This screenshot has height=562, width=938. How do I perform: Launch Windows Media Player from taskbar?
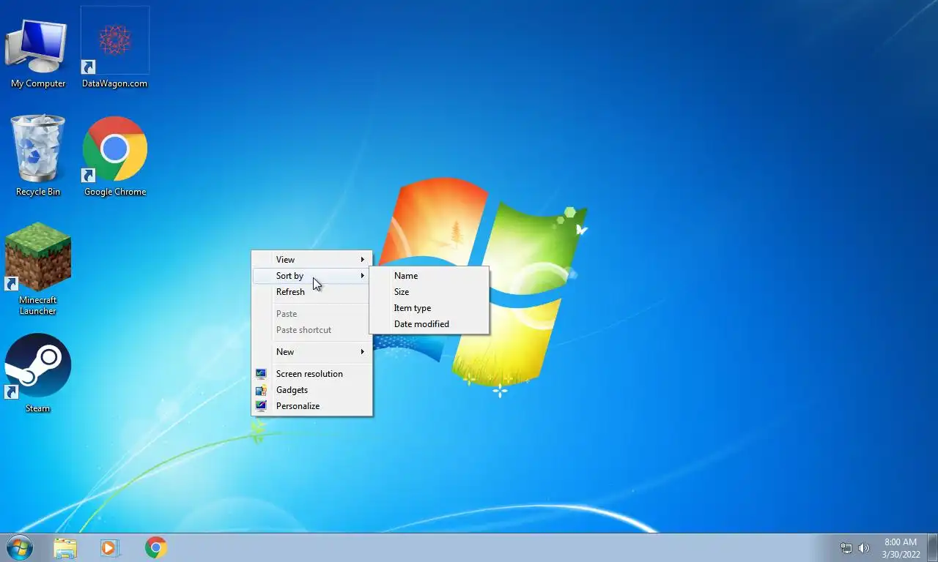[110, 547]
